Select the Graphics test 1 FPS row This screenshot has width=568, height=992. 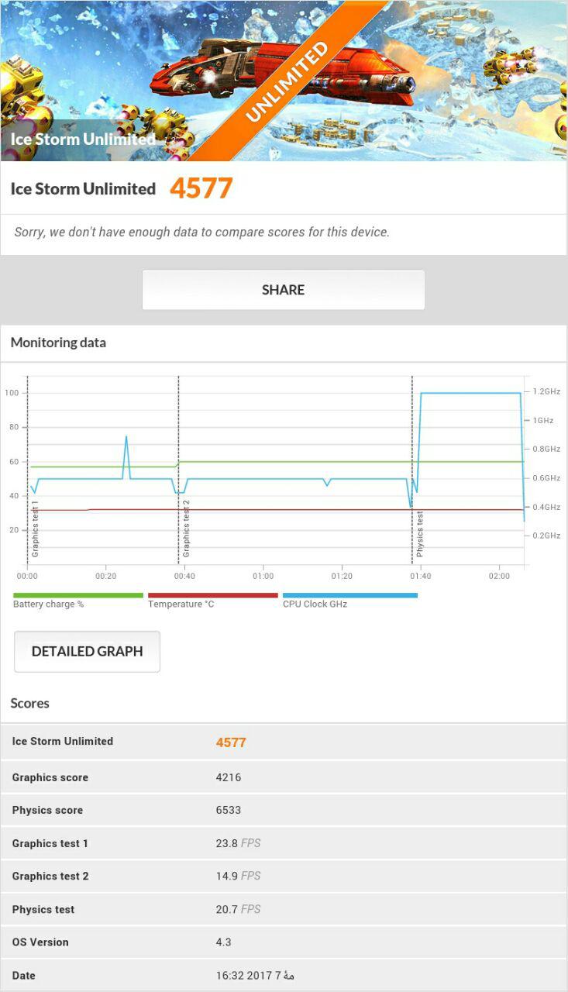pos(284,843)
